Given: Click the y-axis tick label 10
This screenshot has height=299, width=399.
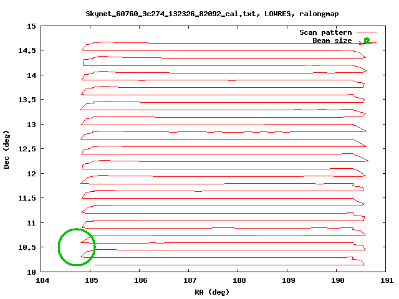Looking at the screenshot, I should coord(32,272).
